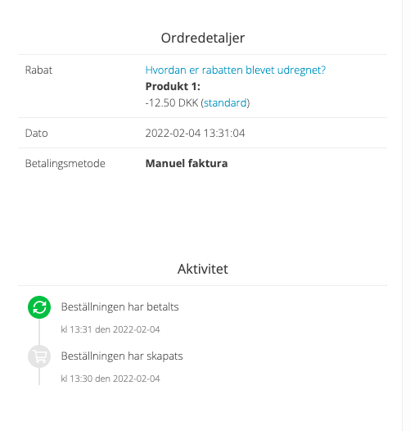The height and width of the screenshot is (431, 410).
Task: Click the 'kl 13:30 den 2022-02-04' timestamp
Action: point(110,379)
